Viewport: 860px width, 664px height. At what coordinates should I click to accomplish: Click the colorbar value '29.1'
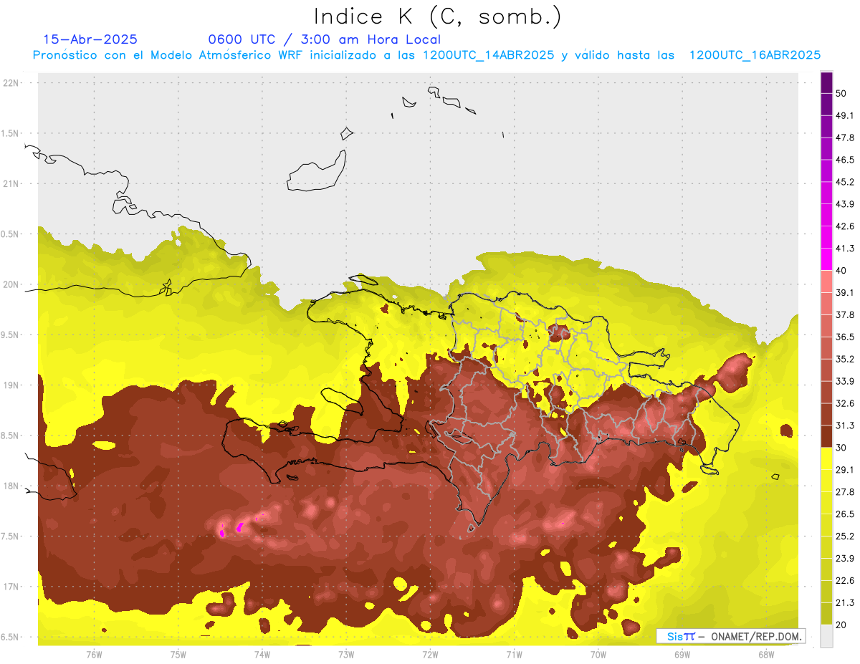(x=845, y=470)
